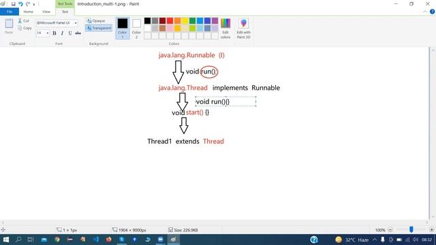
Task: Open Paint Help icon
Action: pyautogui.click(x=432, y=12)
